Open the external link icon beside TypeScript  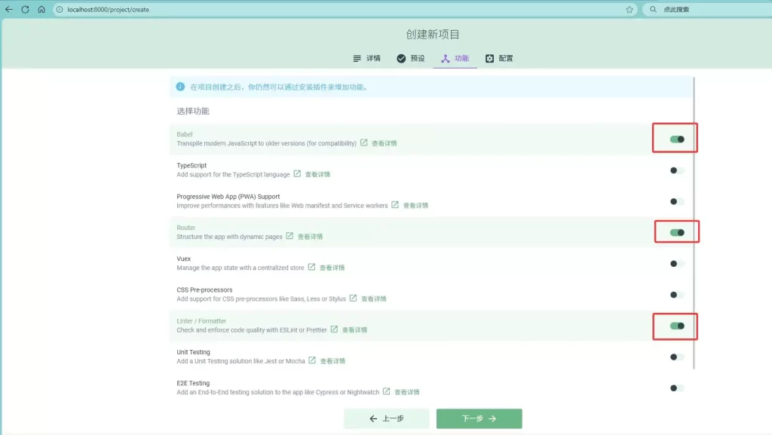tap(298, 174)
